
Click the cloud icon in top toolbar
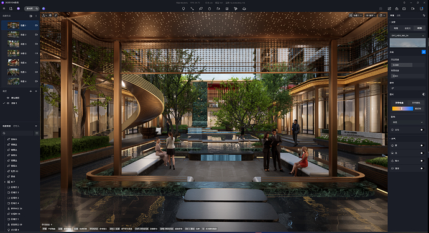(x=244, y=9)
